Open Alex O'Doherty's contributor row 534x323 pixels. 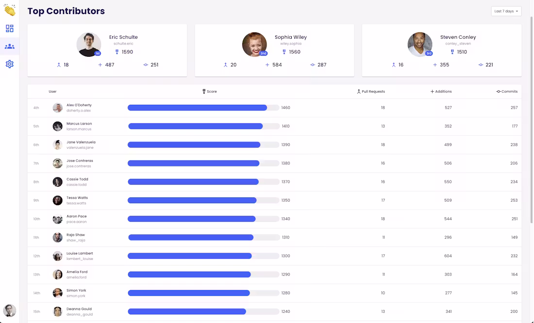(274, 108)
